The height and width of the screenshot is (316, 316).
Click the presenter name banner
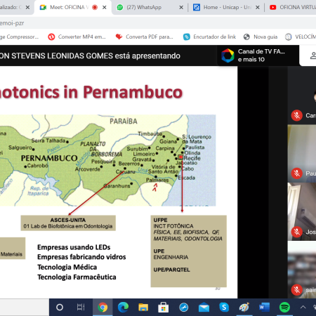point(90,55)
